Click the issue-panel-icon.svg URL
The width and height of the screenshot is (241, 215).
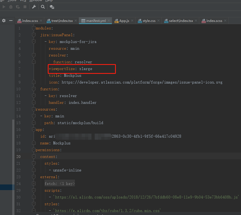[x=142, y=82]
